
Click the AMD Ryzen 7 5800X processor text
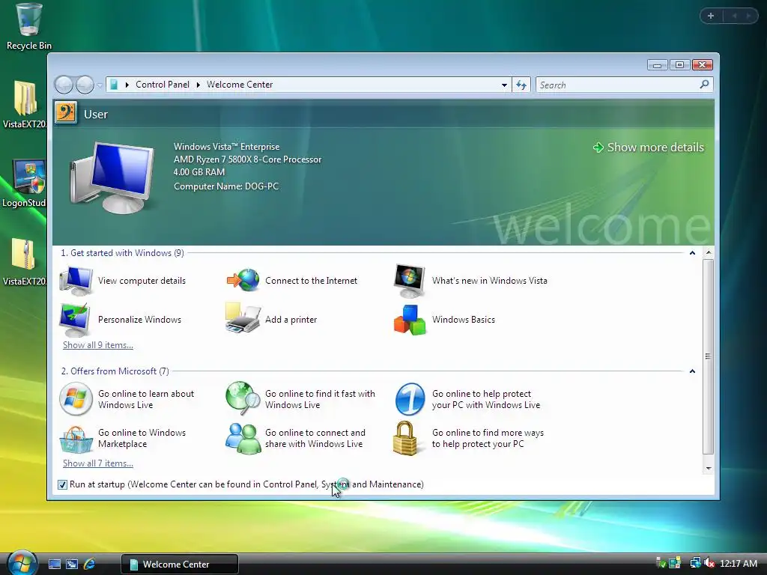pos(247,159)
